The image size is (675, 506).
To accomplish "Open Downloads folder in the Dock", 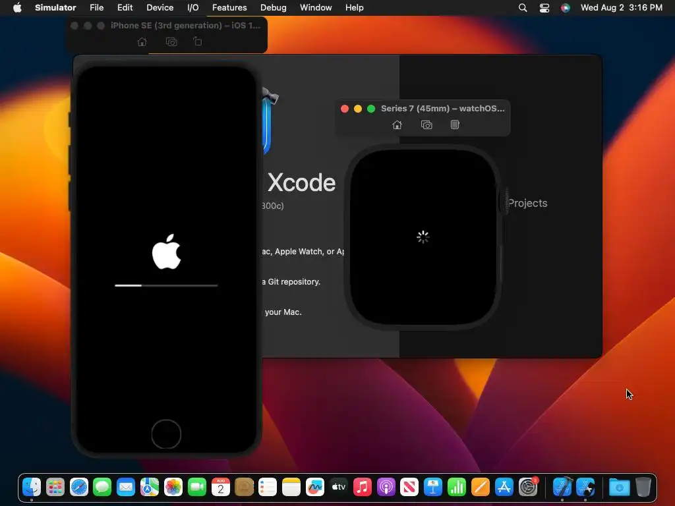I will click(x=620, y=487).
